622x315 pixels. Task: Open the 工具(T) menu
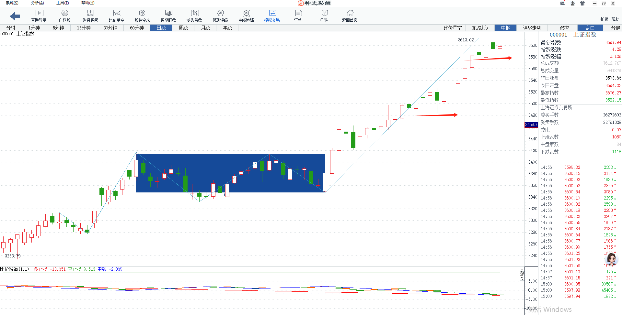pos(63,3)
